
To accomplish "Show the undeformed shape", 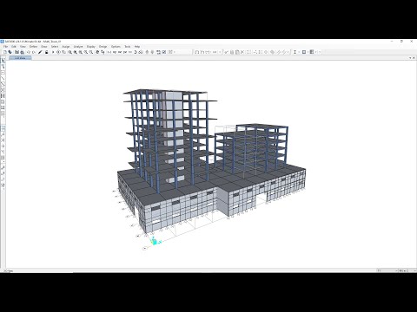I will [197, 52].
